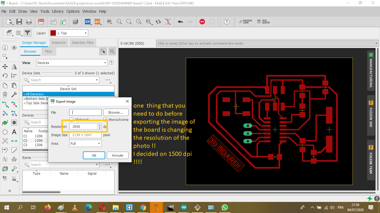Select the Text tool letter A
380x213 pixels.
pos(14,132)
